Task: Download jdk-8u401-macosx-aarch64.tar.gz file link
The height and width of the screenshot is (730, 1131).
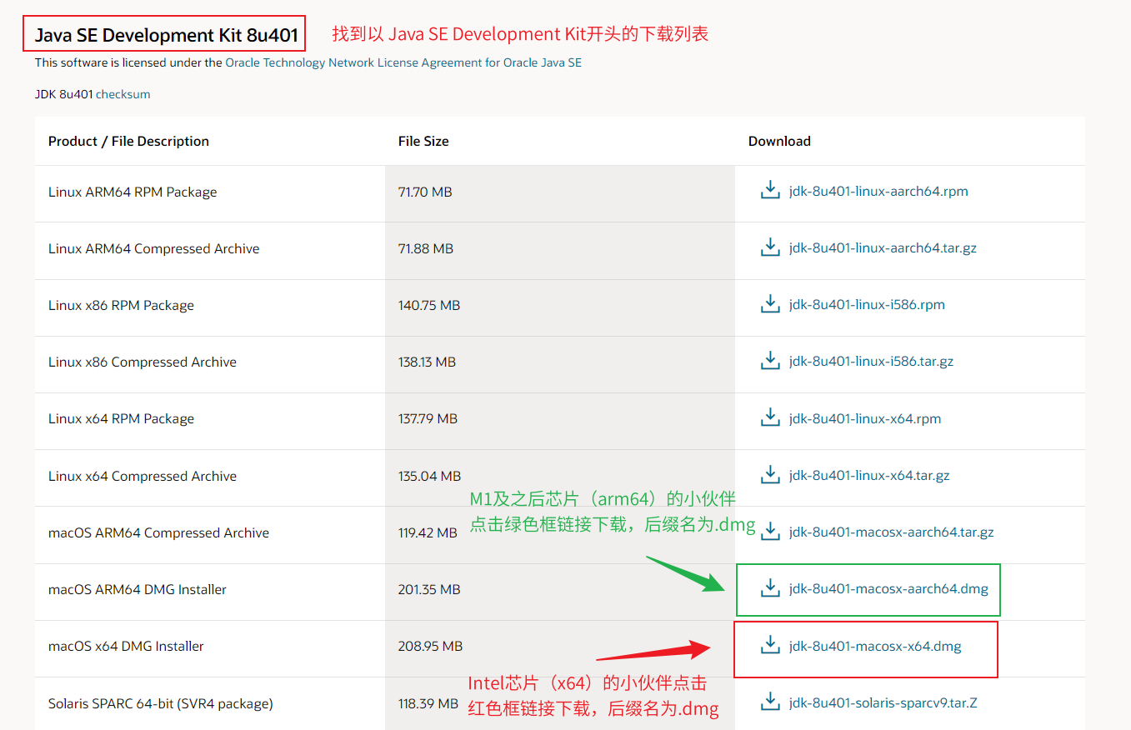Action: (891, 532)
